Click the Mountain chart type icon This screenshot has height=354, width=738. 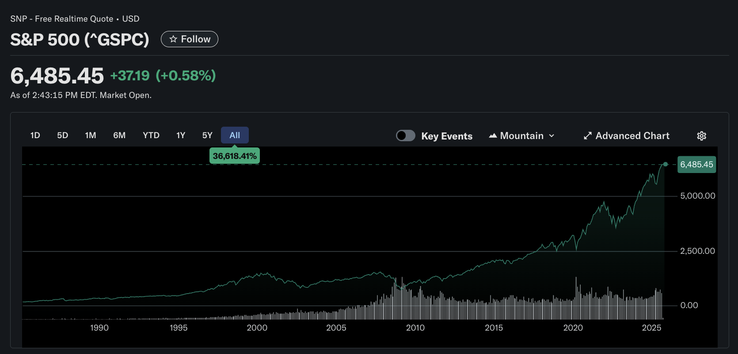point(493,136)
